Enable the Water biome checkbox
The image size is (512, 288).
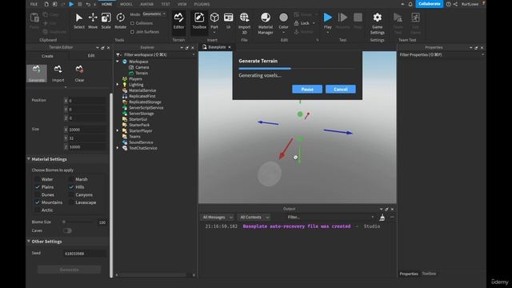[38, 179]
